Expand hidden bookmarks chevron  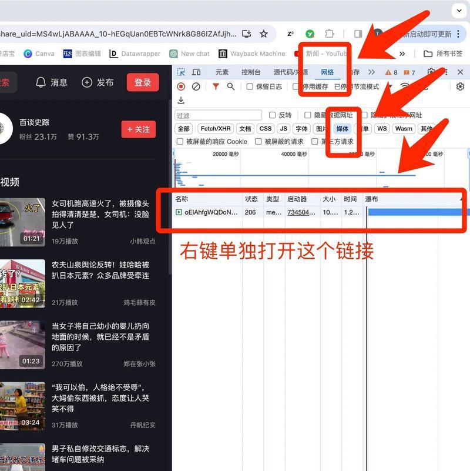(402, 54)
